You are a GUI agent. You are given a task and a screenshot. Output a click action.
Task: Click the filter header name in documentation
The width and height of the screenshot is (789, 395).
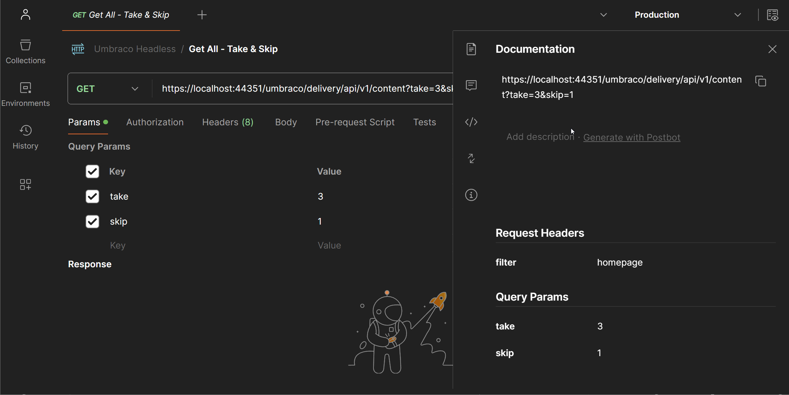(x=506, y=262)
